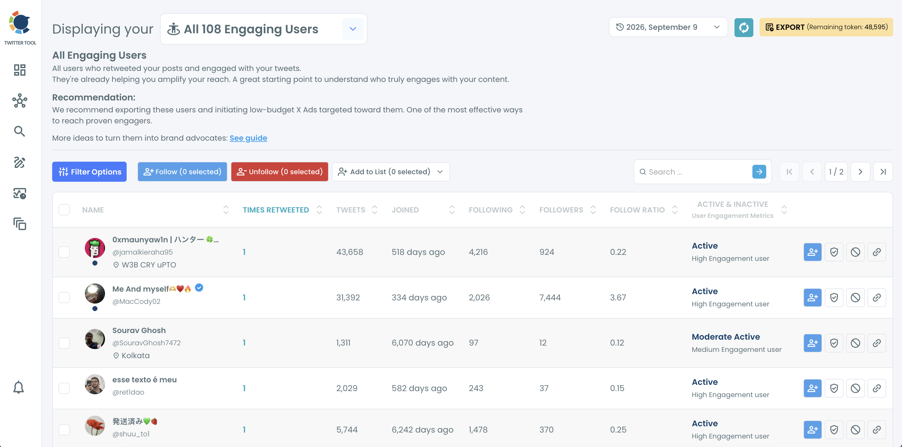Open the analytics check sidebar icon
The height and width of the screenshot is (447, 902).
click(x=19, y=193)
